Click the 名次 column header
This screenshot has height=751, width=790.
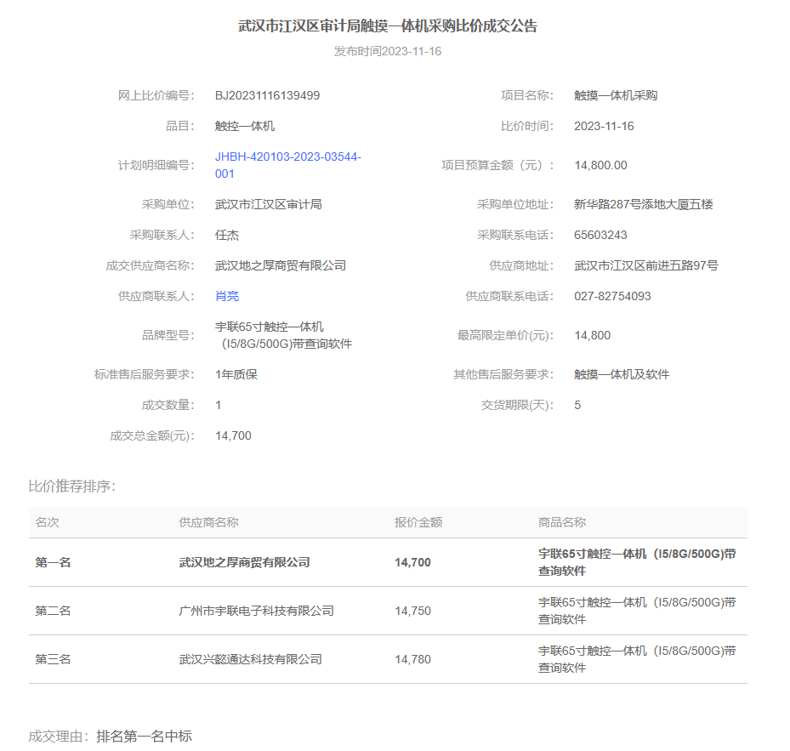pos(47,522)
